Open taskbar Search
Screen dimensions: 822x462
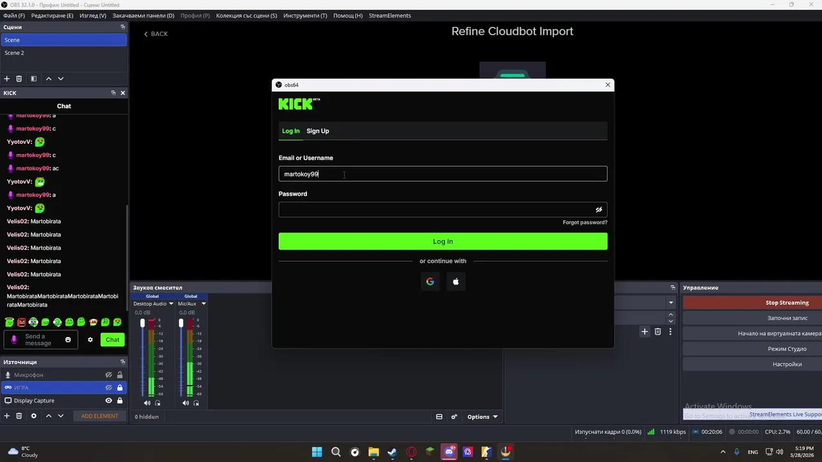(336, 452)
